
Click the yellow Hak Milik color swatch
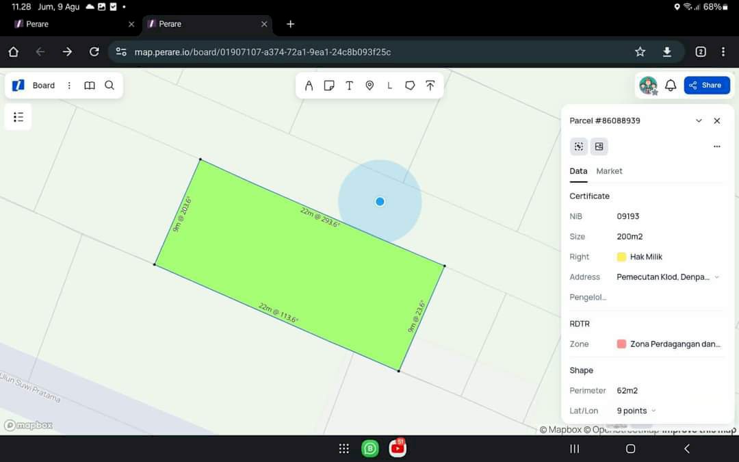point(621,257)
